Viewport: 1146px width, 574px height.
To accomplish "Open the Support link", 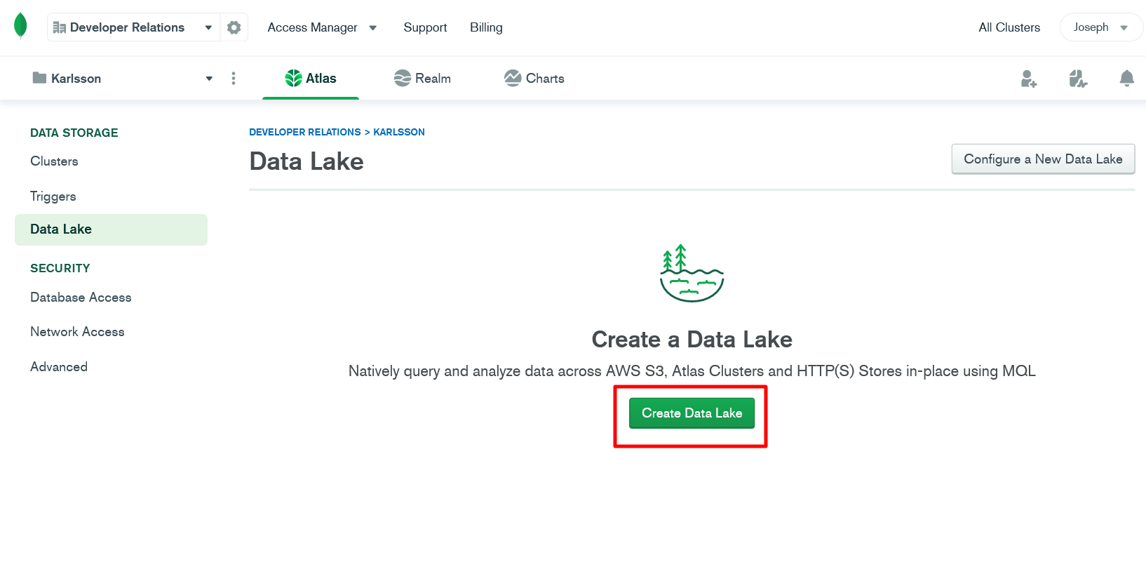I will click(425, 27).
